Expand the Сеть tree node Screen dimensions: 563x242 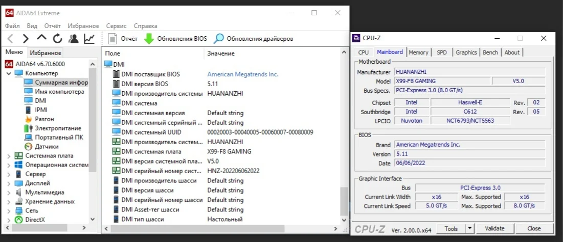(x=9, y=210)
